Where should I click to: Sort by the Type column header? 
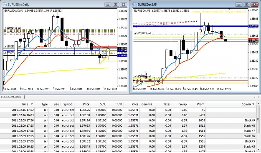point(44,104)
